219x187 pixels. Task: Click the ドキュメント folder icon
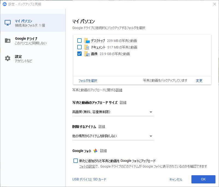pyautogui.click(x=87, y=47)
